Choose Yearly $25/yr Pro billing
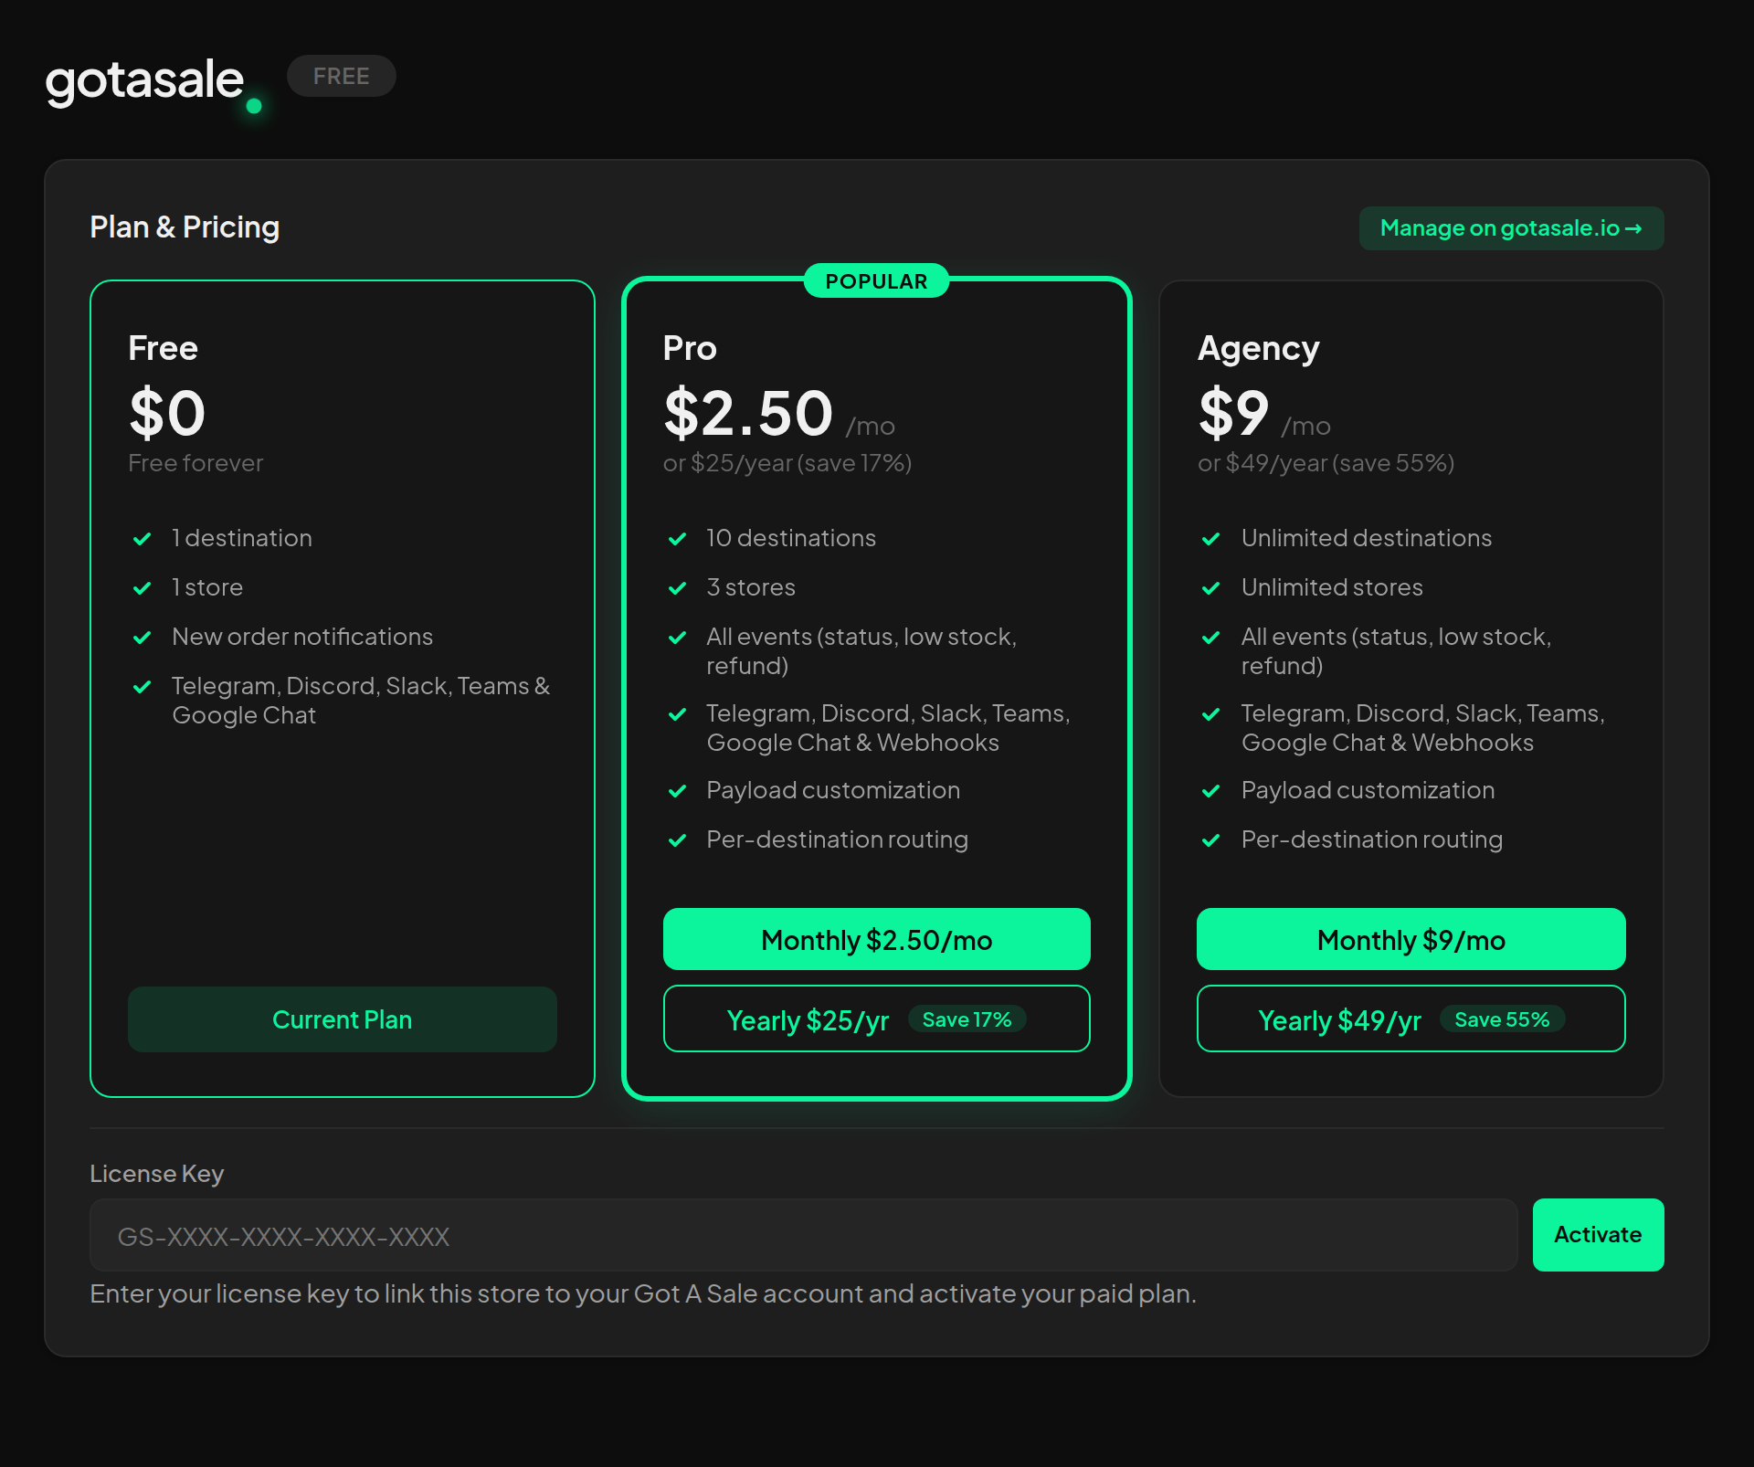This screenshot has width=1754, height=1467. (875, 1018)
